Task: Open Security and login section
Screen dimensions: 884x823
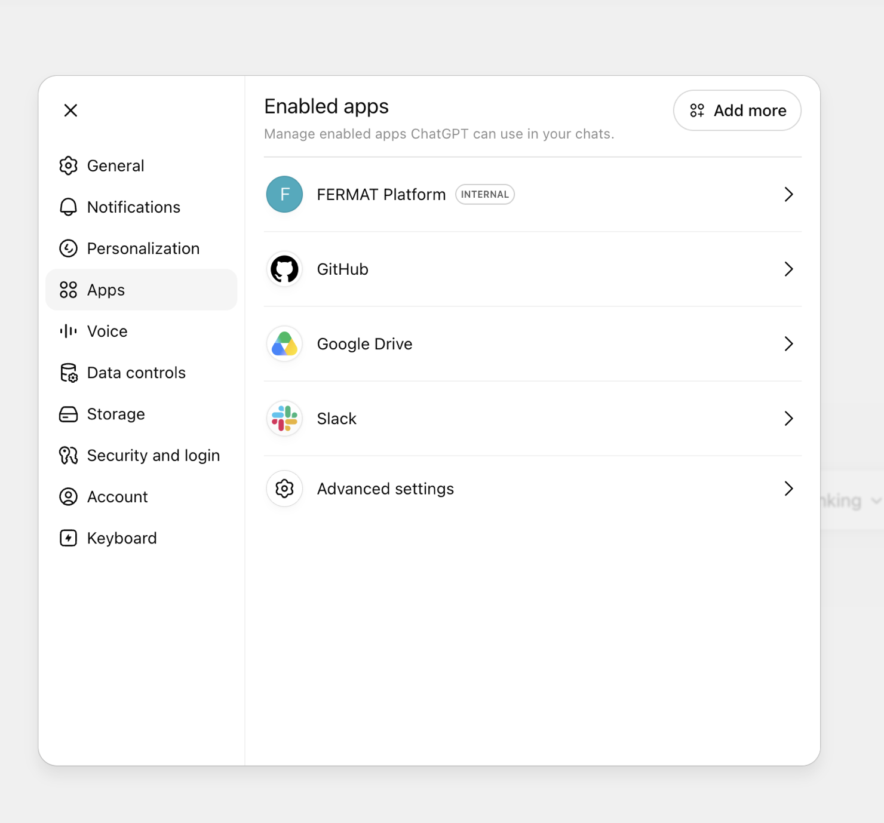Action: pyautogui.click(x=141, y=456)
